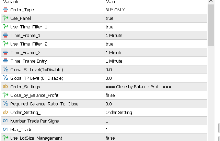This screenshot has width=220, height=141.
Task: Click the Global SL Level fraction icon
Action: point(5,70)
